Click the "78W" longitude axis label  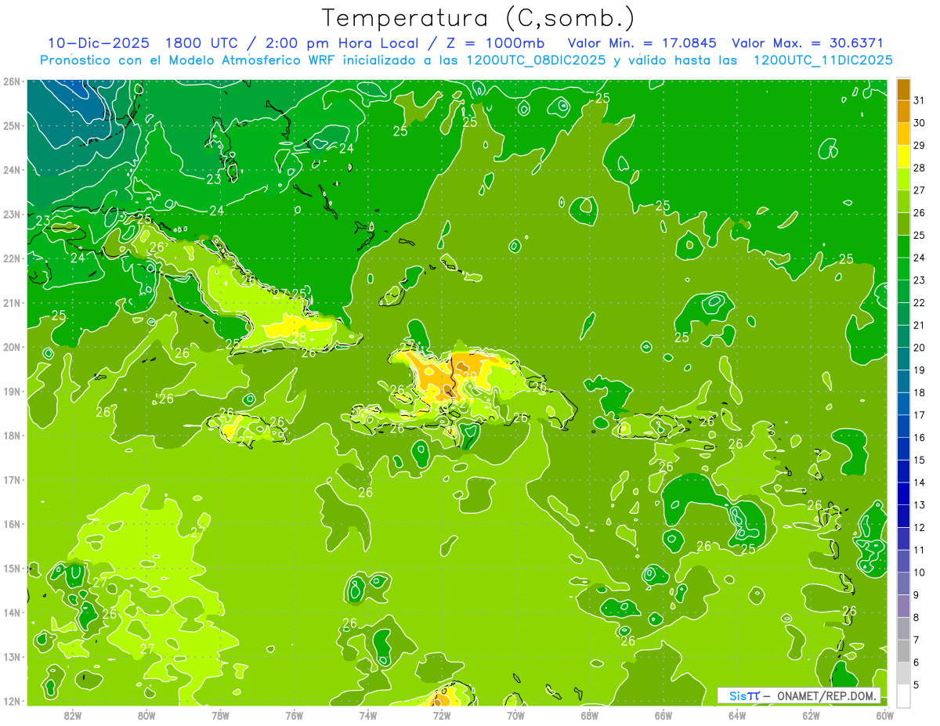[220, 715]
